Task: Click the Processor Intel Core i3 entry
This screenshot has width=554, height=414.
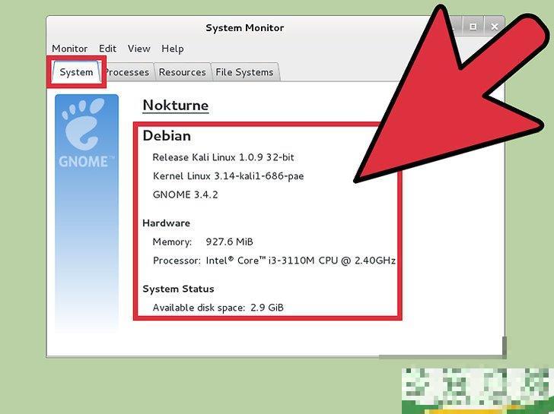Action: click(x=273, y=261)
